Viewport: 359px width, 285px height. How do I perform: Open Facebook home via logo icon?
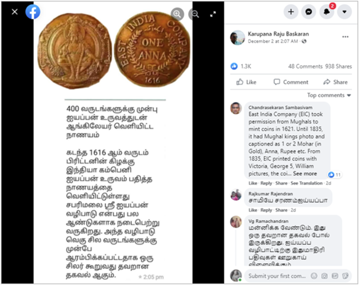(33, 12)
